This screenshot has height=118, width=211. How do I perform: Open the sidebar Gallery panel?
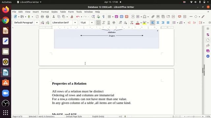(208, 51)
